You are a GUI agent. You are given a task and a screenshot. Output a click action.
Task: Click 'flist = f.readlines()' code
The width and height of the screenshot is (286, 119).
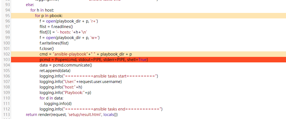(x=56, y=27)
